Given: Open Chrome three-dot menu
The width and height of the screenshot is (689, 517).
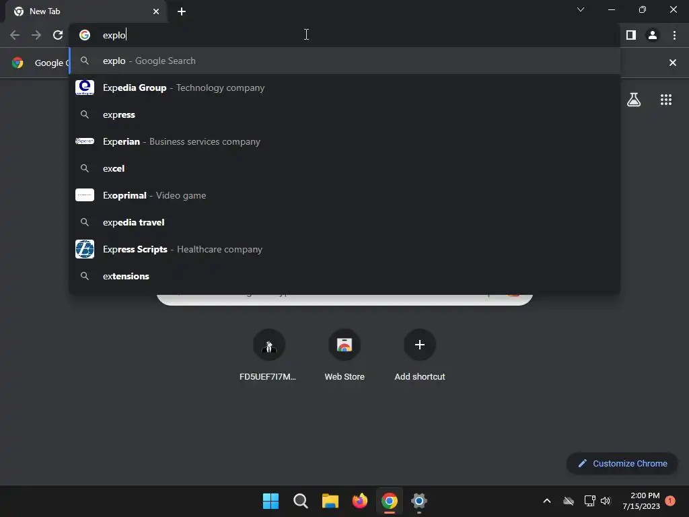Looking at the screenshot, I should (674, 35).
